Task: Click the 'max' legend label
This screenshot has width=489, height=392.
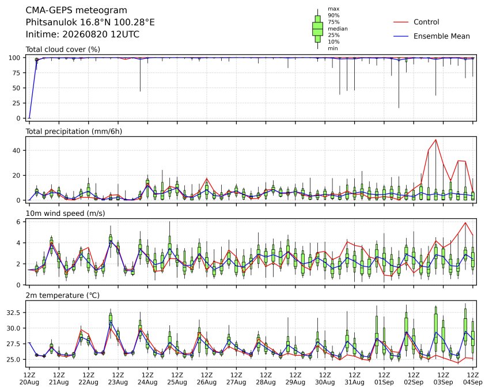Action: (333, 9)
